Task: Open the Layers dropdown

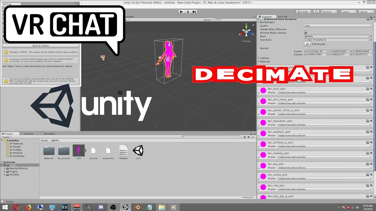Action: pyautogui.click(x=348, y=12)
